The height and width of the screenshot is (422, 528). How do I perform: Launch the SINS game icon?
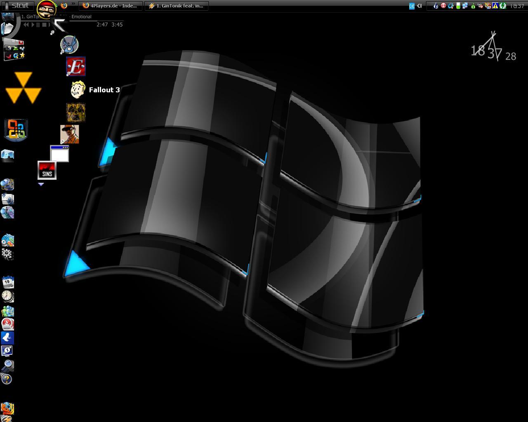47,170
